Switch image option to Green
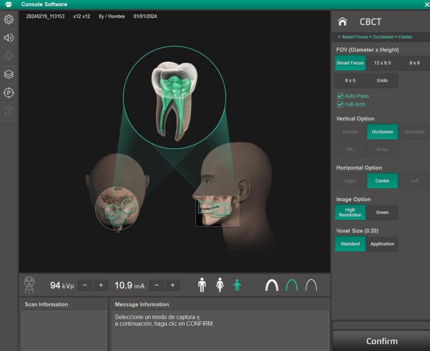This screenshot has width=430, height=351. tap(382, 213)
